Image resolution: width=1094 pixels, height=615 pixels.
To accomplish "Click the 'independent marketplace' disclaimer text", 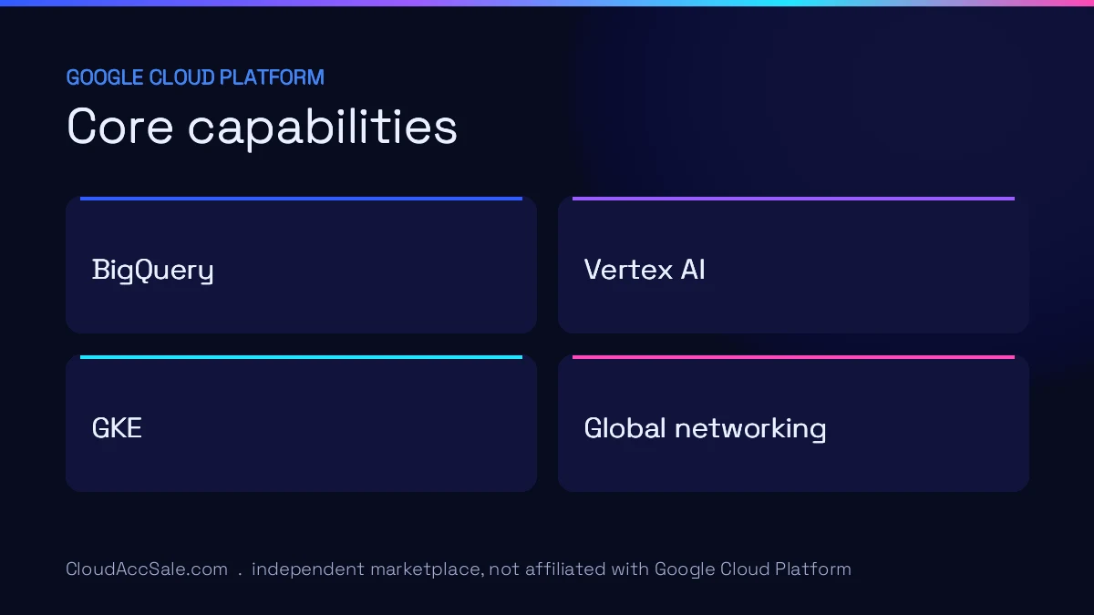I will coord(552,569).
